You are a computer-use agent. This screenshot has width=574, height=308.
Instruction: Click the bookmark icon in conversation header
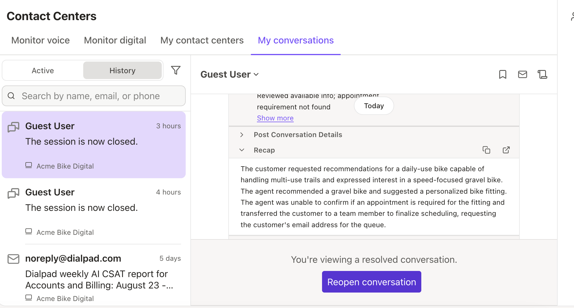[502, 74]
